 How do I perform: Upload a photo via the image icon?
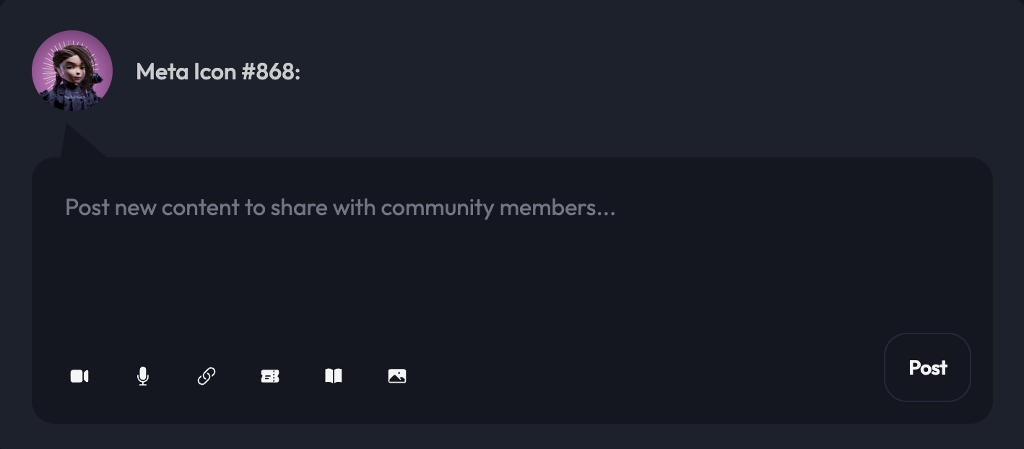[397, 376]
